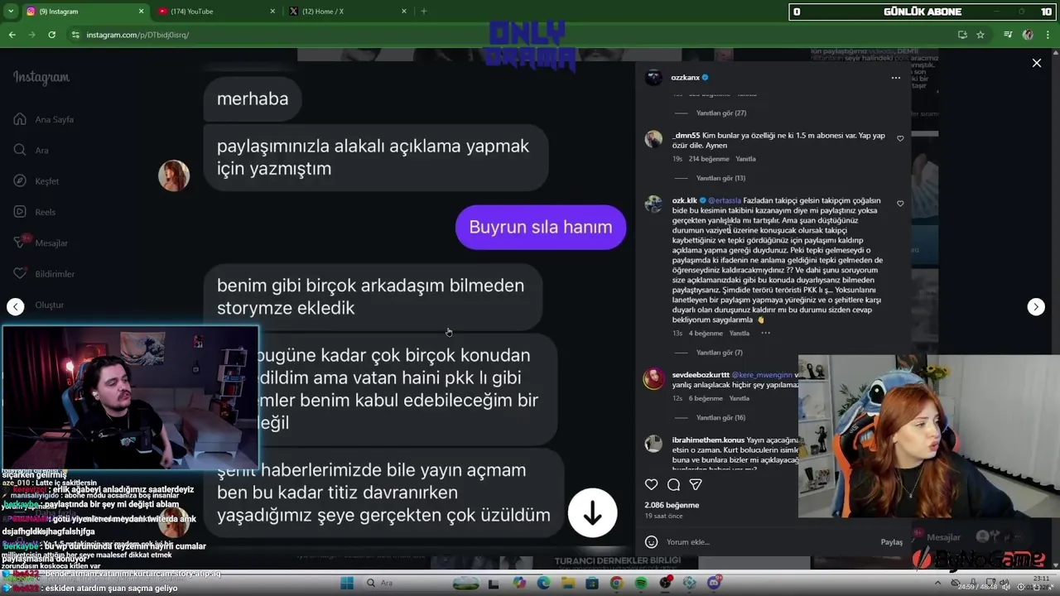The width and height of the screenshot is (1060, 596).
Task: Click browser forward button
Action: (31, 35)
